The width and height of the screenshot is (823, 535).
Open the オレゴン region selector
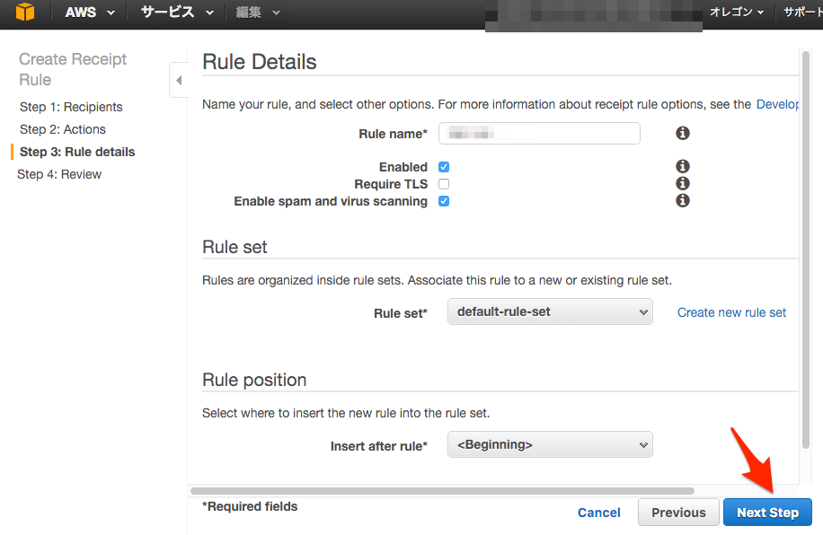coord(737,13)
